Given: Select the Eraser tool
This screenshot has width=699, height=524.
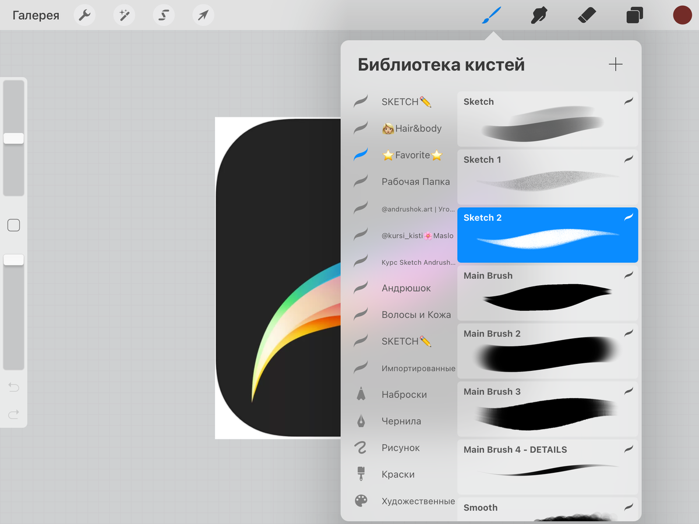Looking at the screenshot, I should (x=587, y=15).
